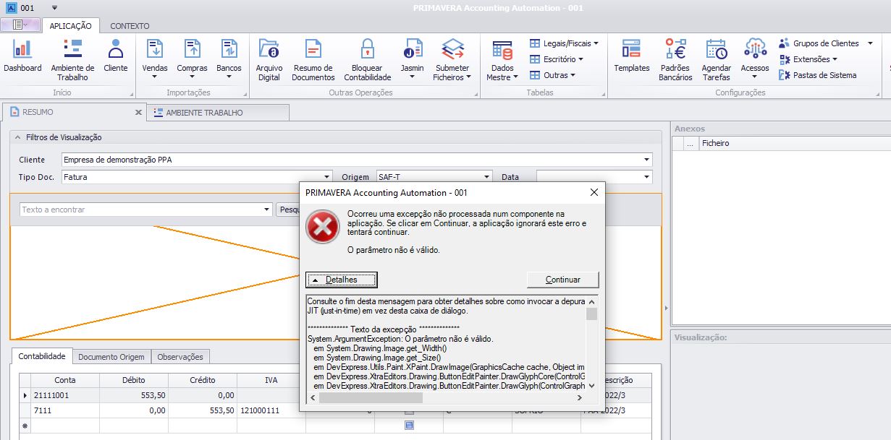Close the error dialog window
This screenshot has width=891, height=440.
tap(594, 192)
